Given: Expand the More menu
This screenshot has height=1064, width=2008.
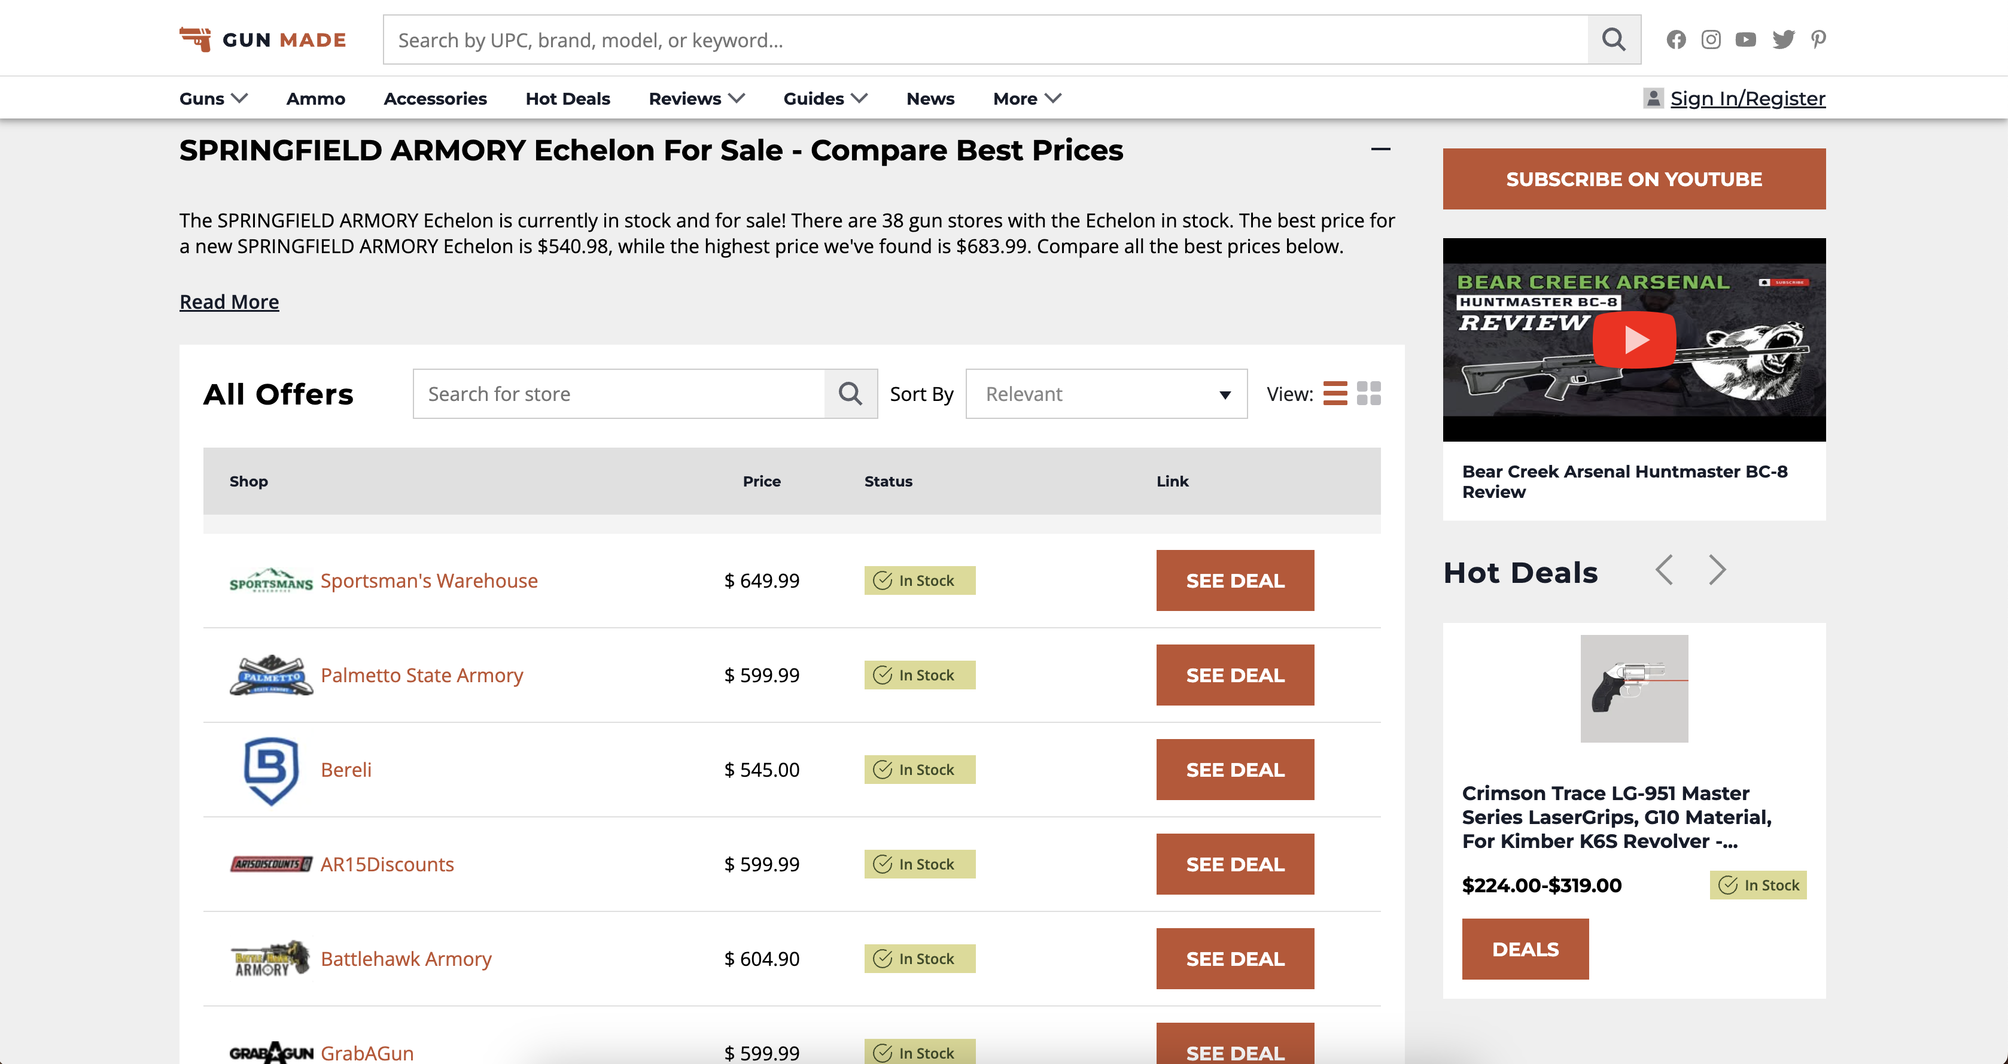Looking at the screenshot, I should [x=1027, y=98].
